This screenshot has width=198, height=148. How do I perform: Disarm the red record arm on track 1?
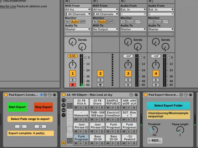[72, 85]
